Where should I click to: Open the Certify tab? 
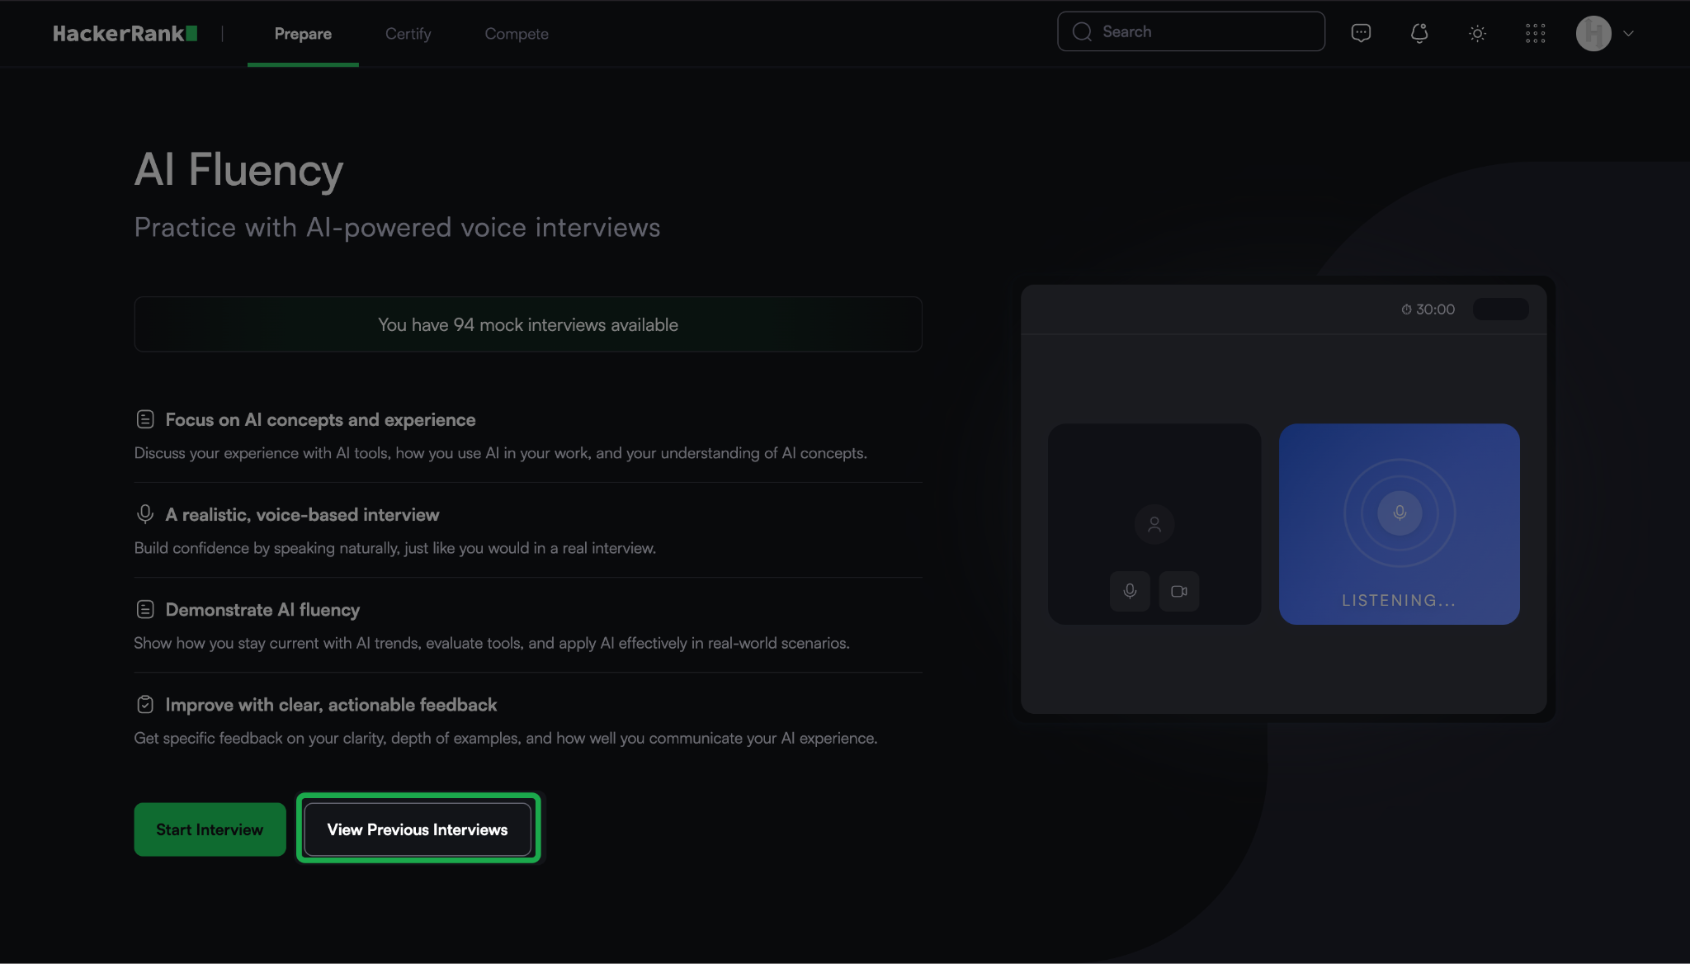tap(408, 34)
